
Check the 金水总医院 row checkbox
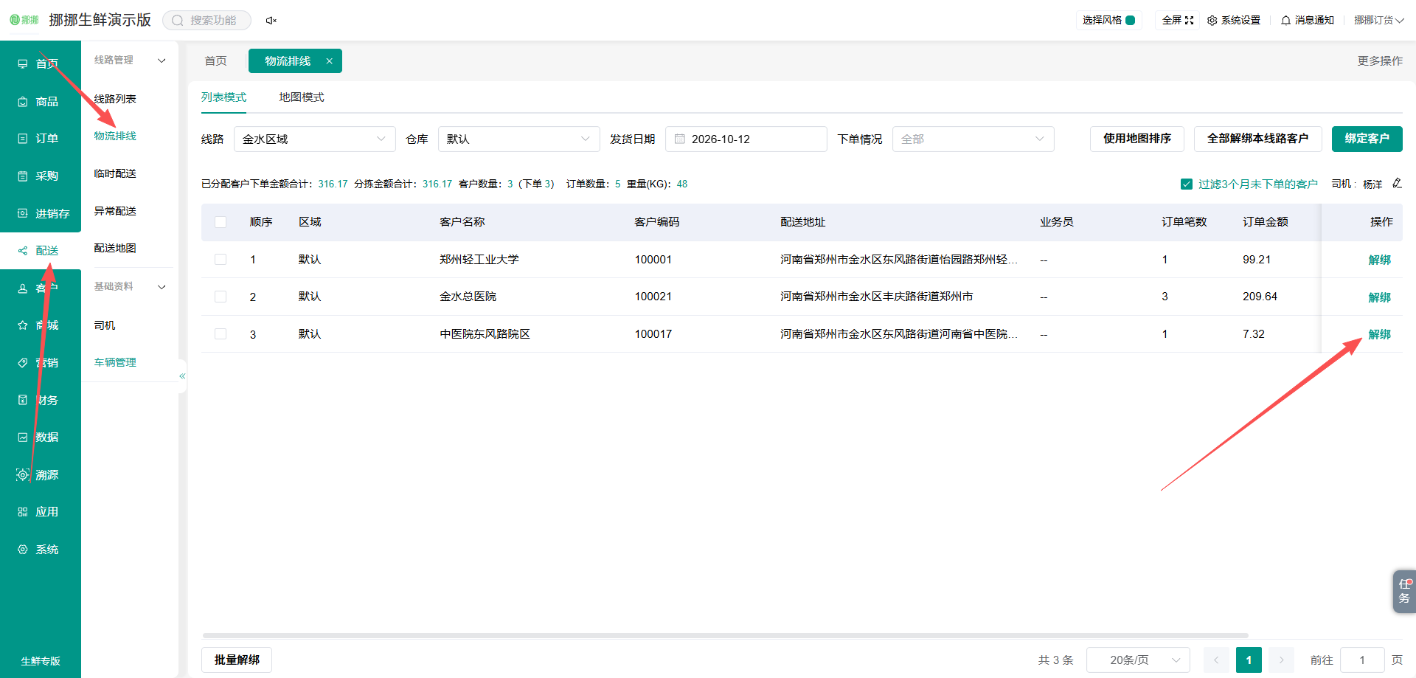pos(221,297)
